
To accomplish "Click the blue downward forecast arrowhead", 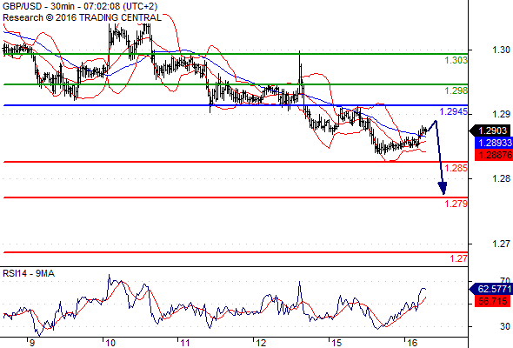I will click(x=443, y=189).
